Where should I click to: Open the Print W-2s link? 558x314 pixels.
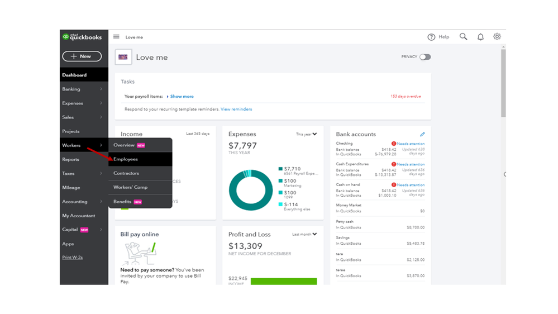tap(72, 258)
